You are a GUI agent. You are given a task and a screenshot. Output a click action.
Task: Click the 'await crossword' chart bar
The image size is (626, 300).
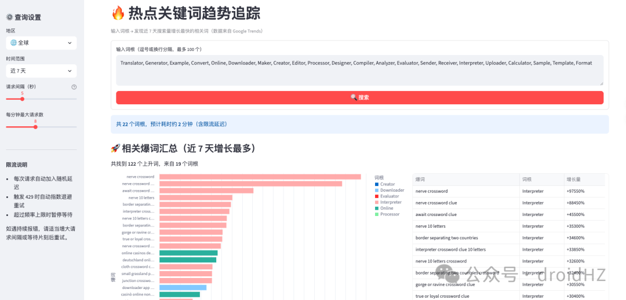[x=206, y=191]
